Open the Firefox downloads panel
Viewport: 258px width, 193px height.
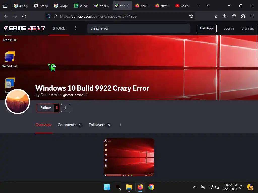(x=224, y=16)
